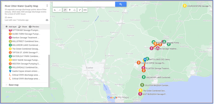Click the blue search button
214x104 pixels.
[121, 4]
